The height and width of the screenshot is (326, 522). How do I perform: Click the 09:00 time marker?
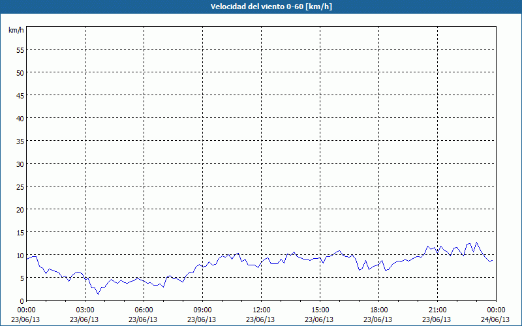click(x=202, y=310)
